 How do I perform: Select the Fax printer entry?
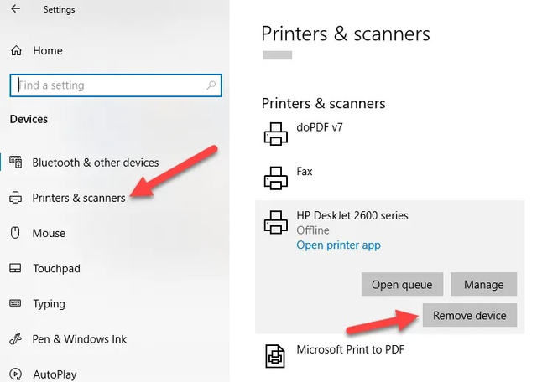click(x=304, y=172)
